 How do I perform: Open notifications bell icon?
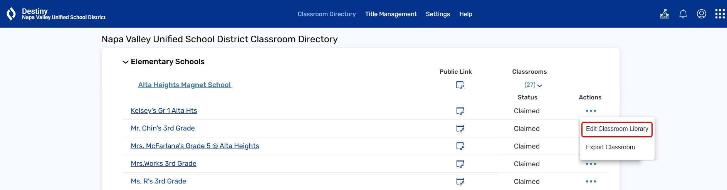tap(683, 14)
